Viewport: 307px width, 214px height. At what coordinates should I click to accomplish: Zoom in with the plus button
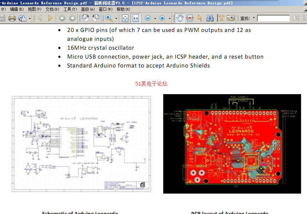pos(162,18)
